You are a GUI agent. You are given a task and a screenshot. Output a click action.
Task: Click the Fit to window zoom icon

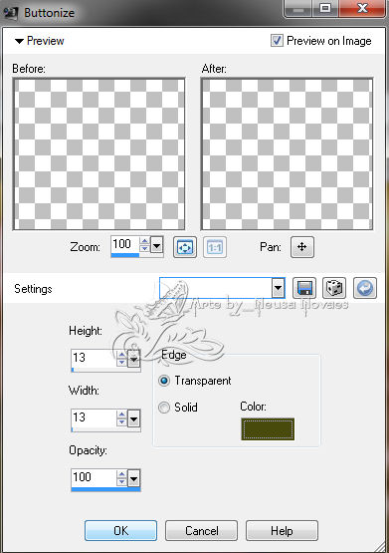tap(185, 247)
